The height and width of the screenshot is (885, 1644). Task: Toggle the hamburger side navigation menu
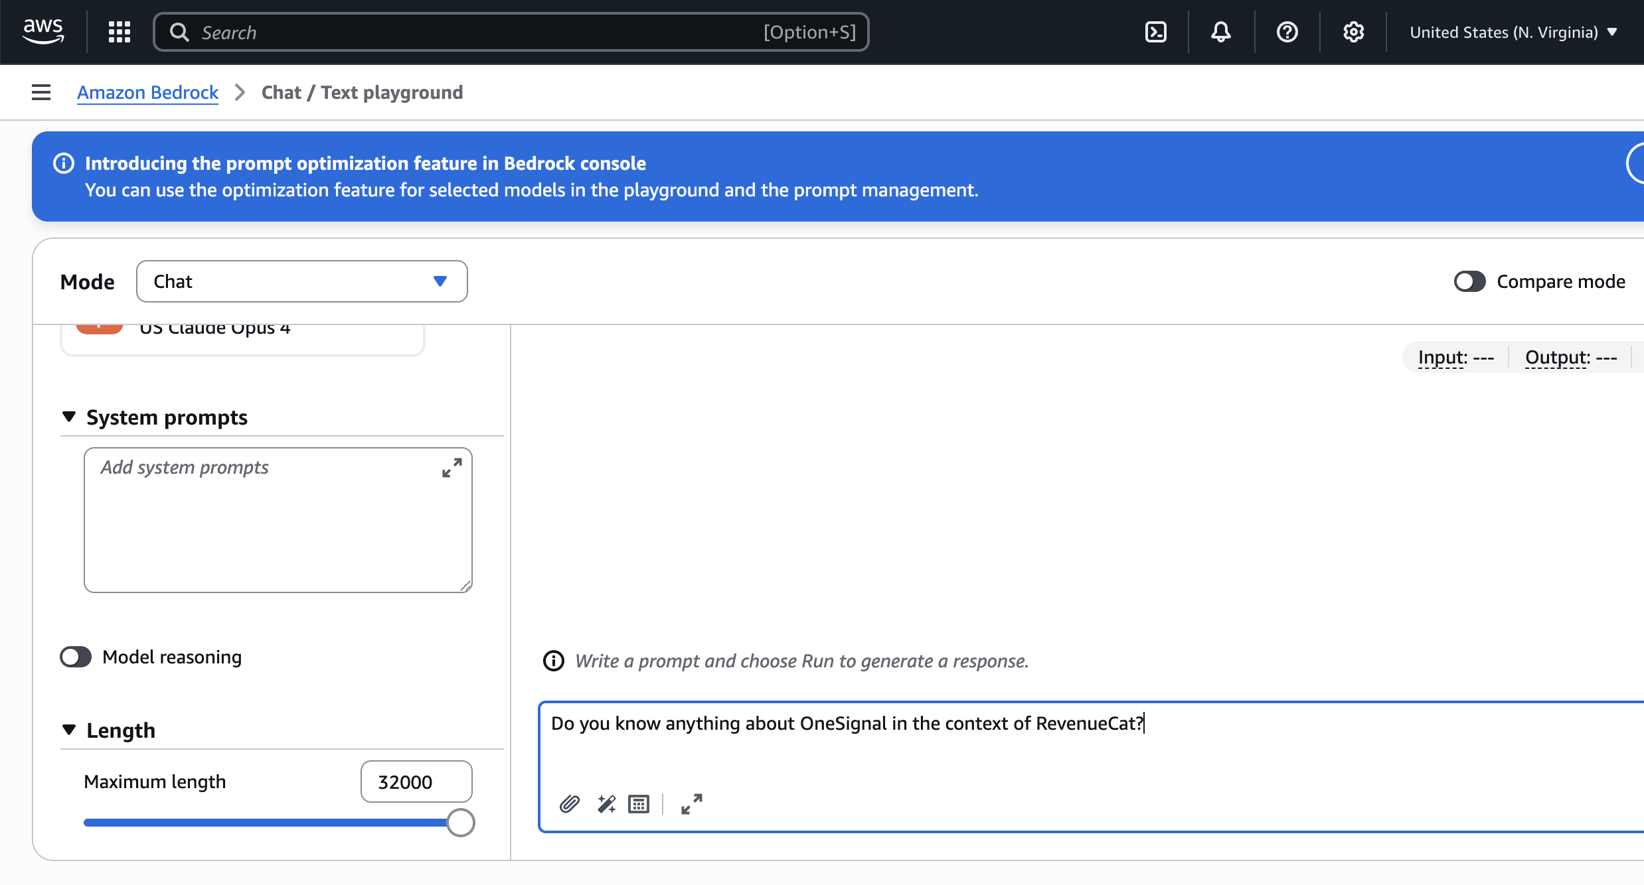coord(41,92)
